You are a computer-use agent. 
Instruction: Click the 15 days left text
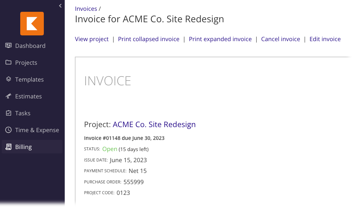(134, 149)
